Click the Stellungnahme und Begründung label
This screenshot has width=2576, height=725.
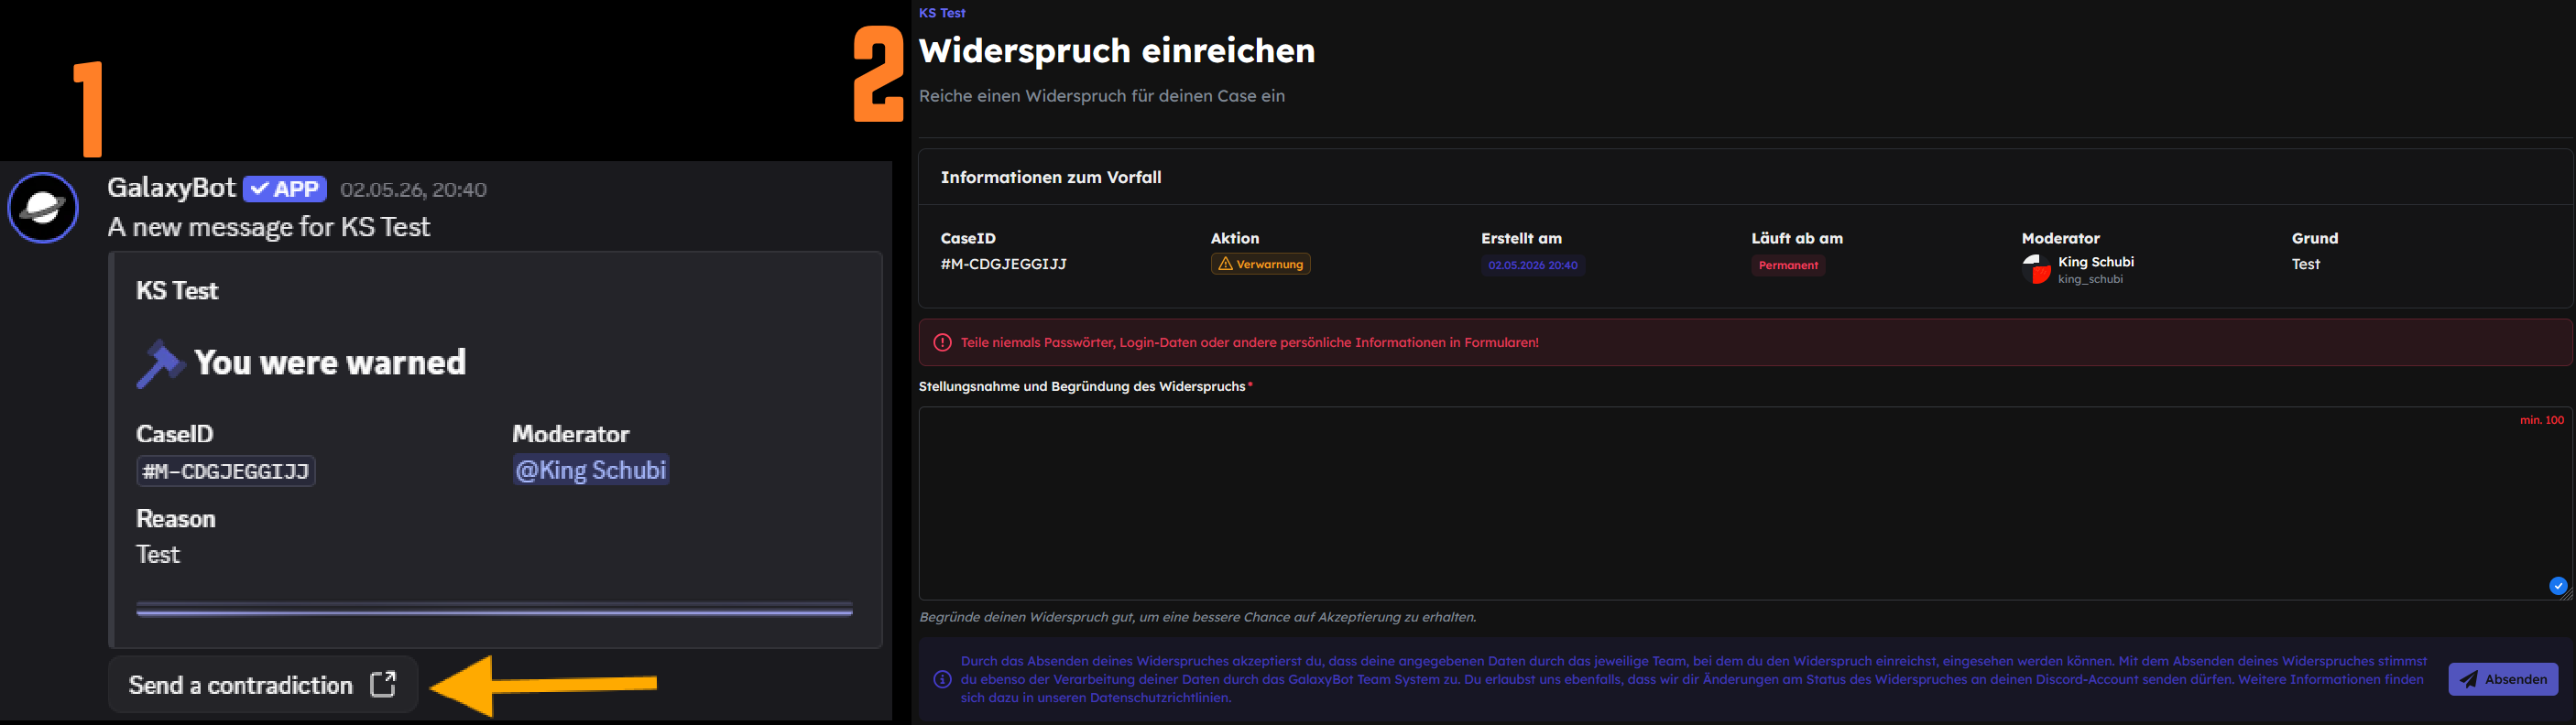tap(1082, 386)
